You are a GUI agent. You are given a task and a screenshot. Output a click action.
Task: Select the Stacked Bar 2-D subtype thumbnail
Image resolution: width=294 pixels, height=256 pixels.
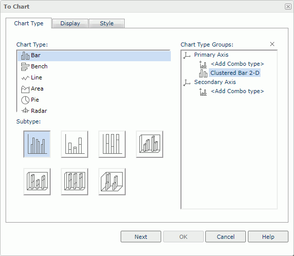point(75,144)
